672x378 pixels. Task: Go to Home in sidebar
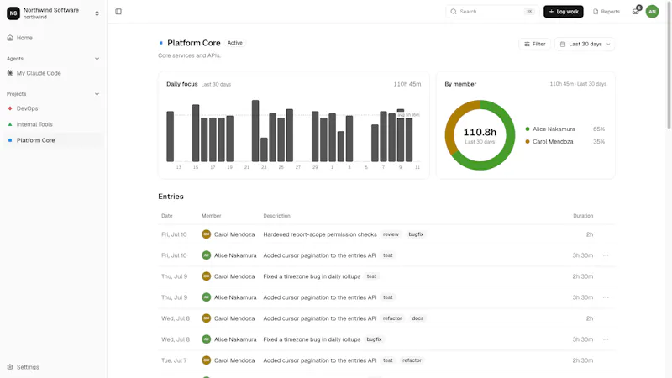pyautogui.click(x=53, y=38)
